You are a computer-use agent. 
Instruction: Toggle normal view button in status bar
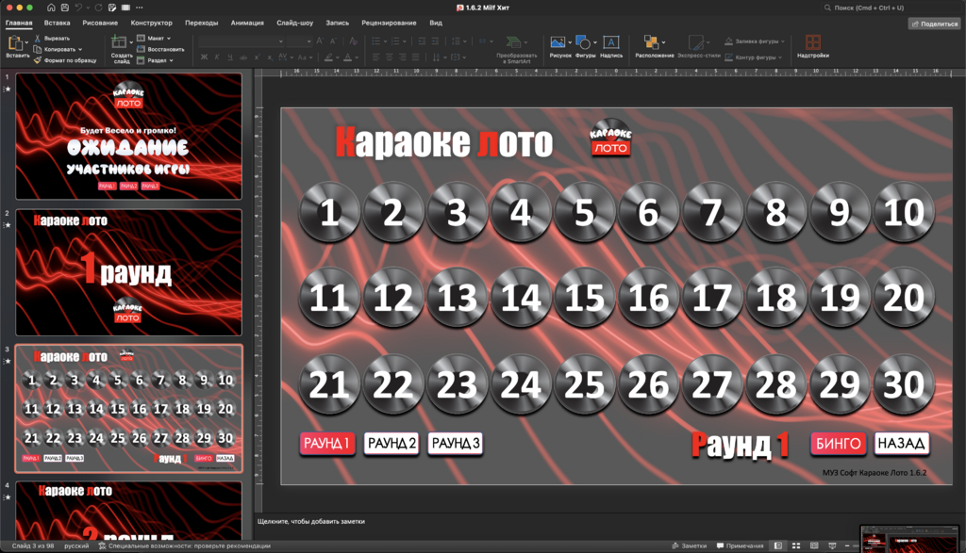(x=778, y=545)
